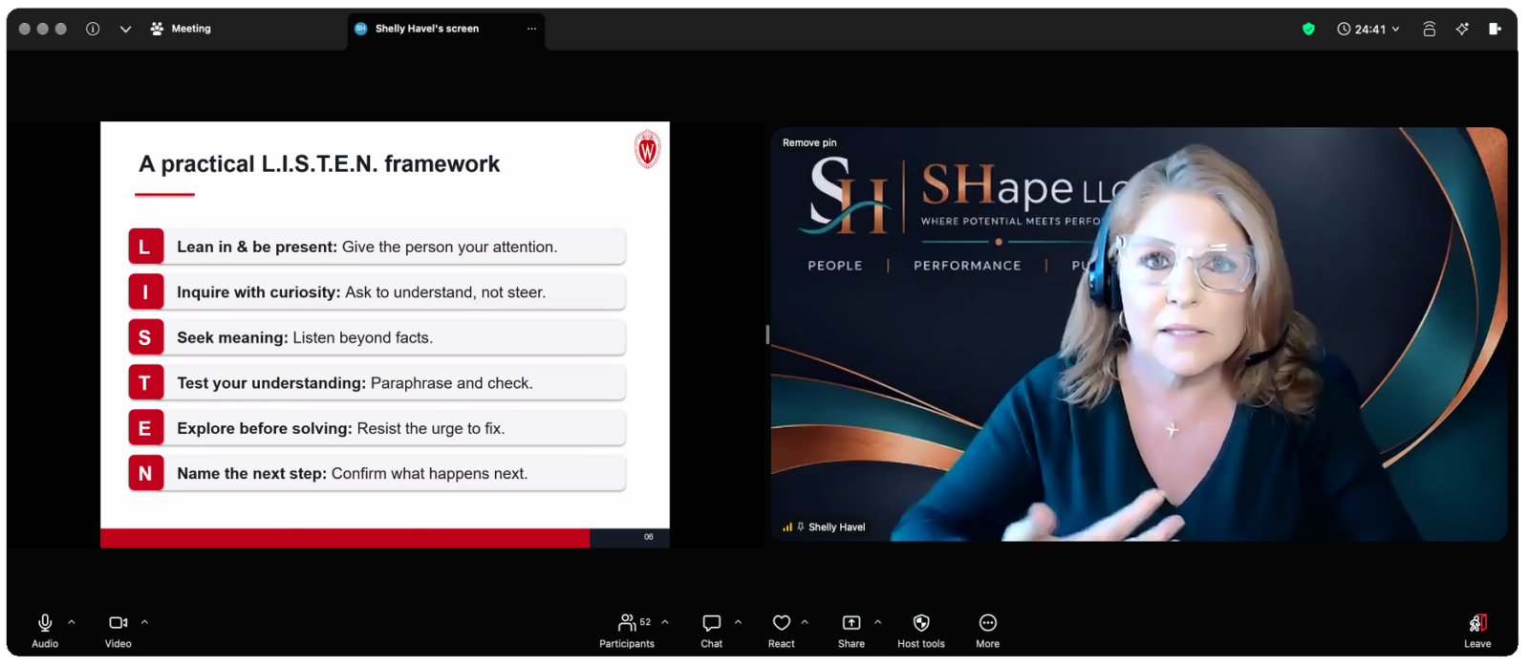Click the participant count 52
This screenshot has width=1529, height=667.
click(x=645, y=622)
